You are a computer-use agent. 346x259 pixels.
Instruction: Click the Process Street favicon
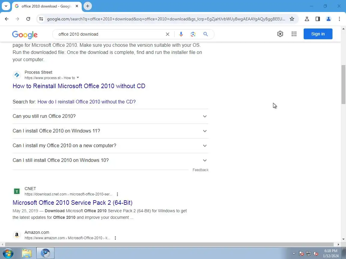point(17,75)
